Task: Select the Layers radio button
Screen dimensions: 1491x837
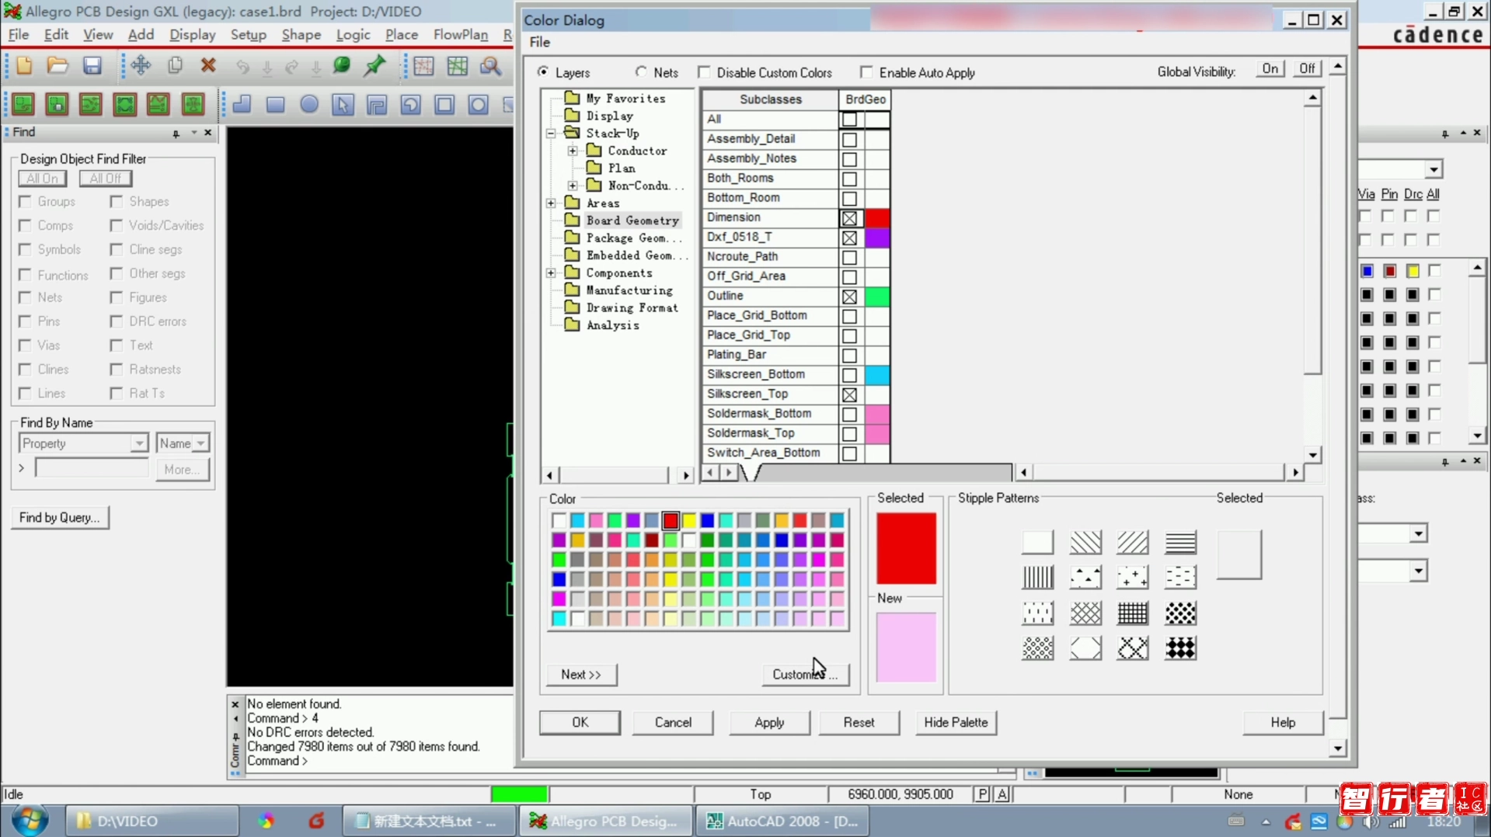Action: click(543, 72)
